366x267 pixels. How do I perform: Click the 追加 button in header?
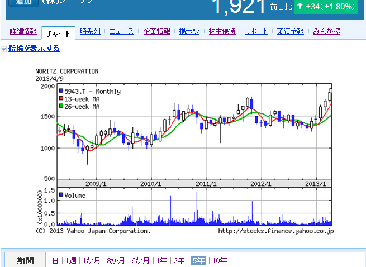23,3
